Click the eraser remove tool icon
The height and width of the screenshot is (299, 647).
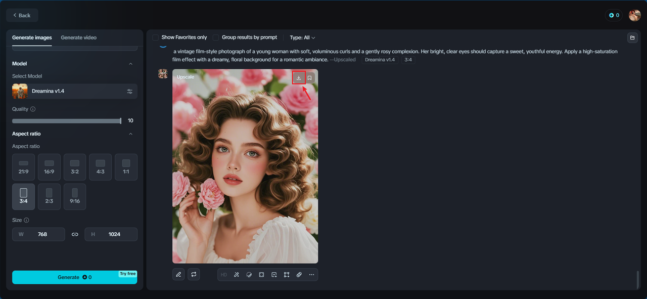[x=299, y=275]
